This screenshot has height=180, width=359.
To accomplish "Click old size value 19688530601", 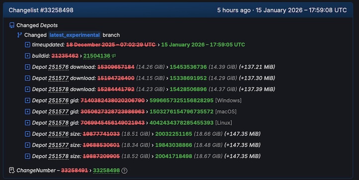I will [101, 145].
